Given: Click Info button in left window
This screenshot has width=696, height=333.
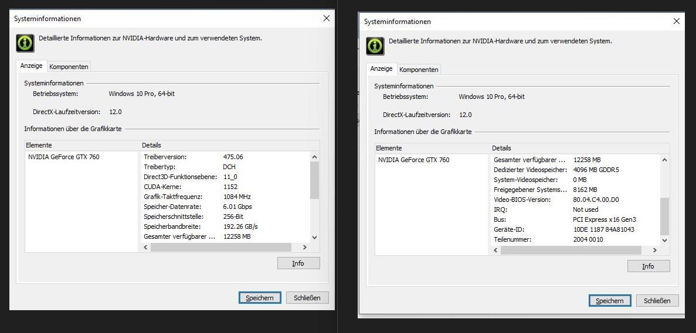Looking at the screenshot, I should (298, 263).
